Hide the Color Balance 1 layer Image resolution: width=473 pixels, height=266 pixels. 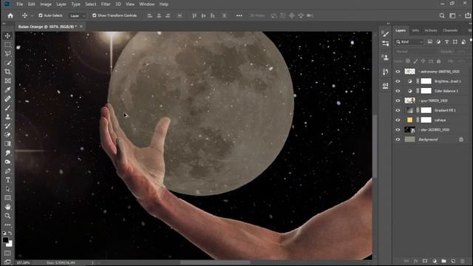click(398, 91)
